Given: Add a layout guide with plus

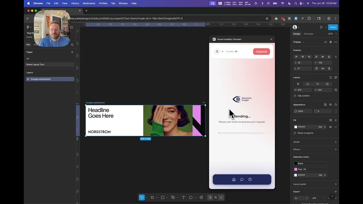Looking at the screenshot, I should pyautogui.click(x=336, y=184).
